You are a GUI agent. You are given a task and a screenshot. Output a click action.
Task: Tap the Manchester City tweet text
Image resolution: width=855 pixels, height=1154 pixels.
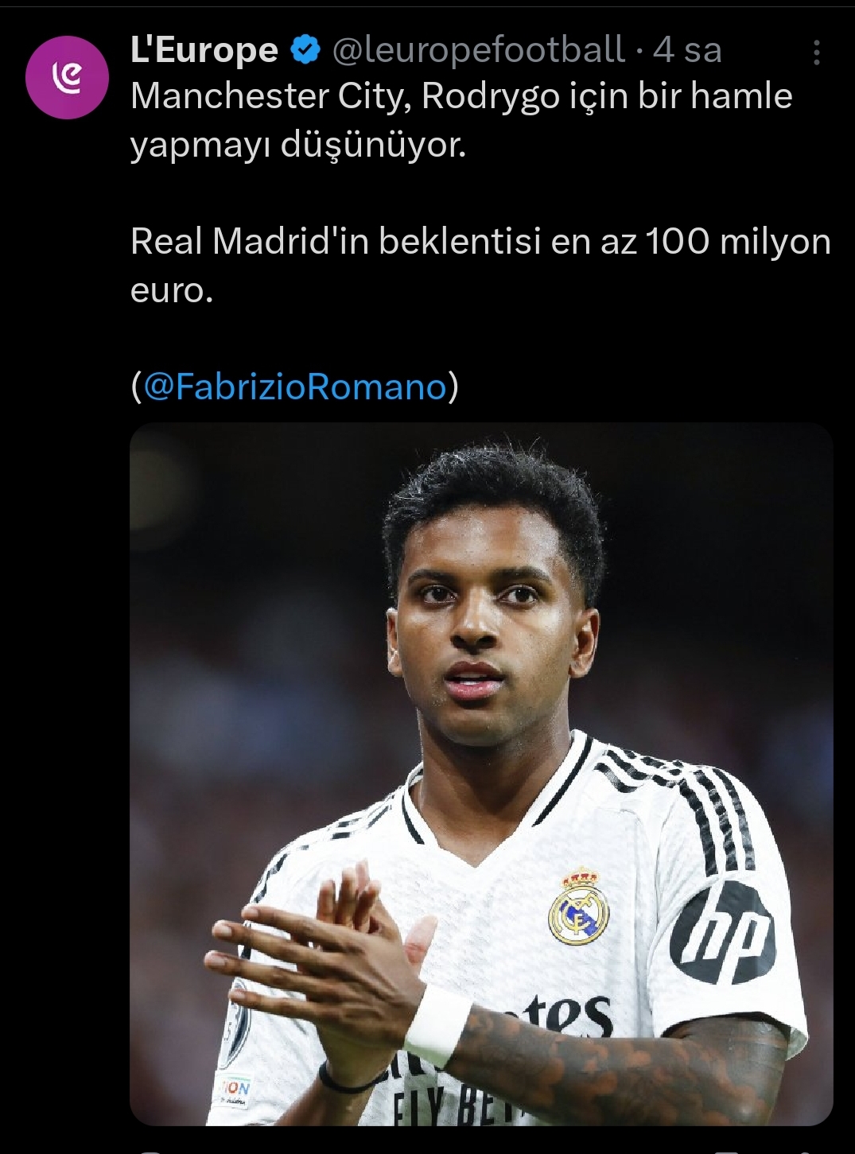click(x=461, y=121)
